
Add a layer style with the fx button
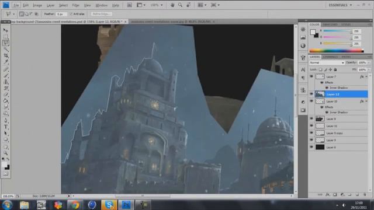click(328, 194)
